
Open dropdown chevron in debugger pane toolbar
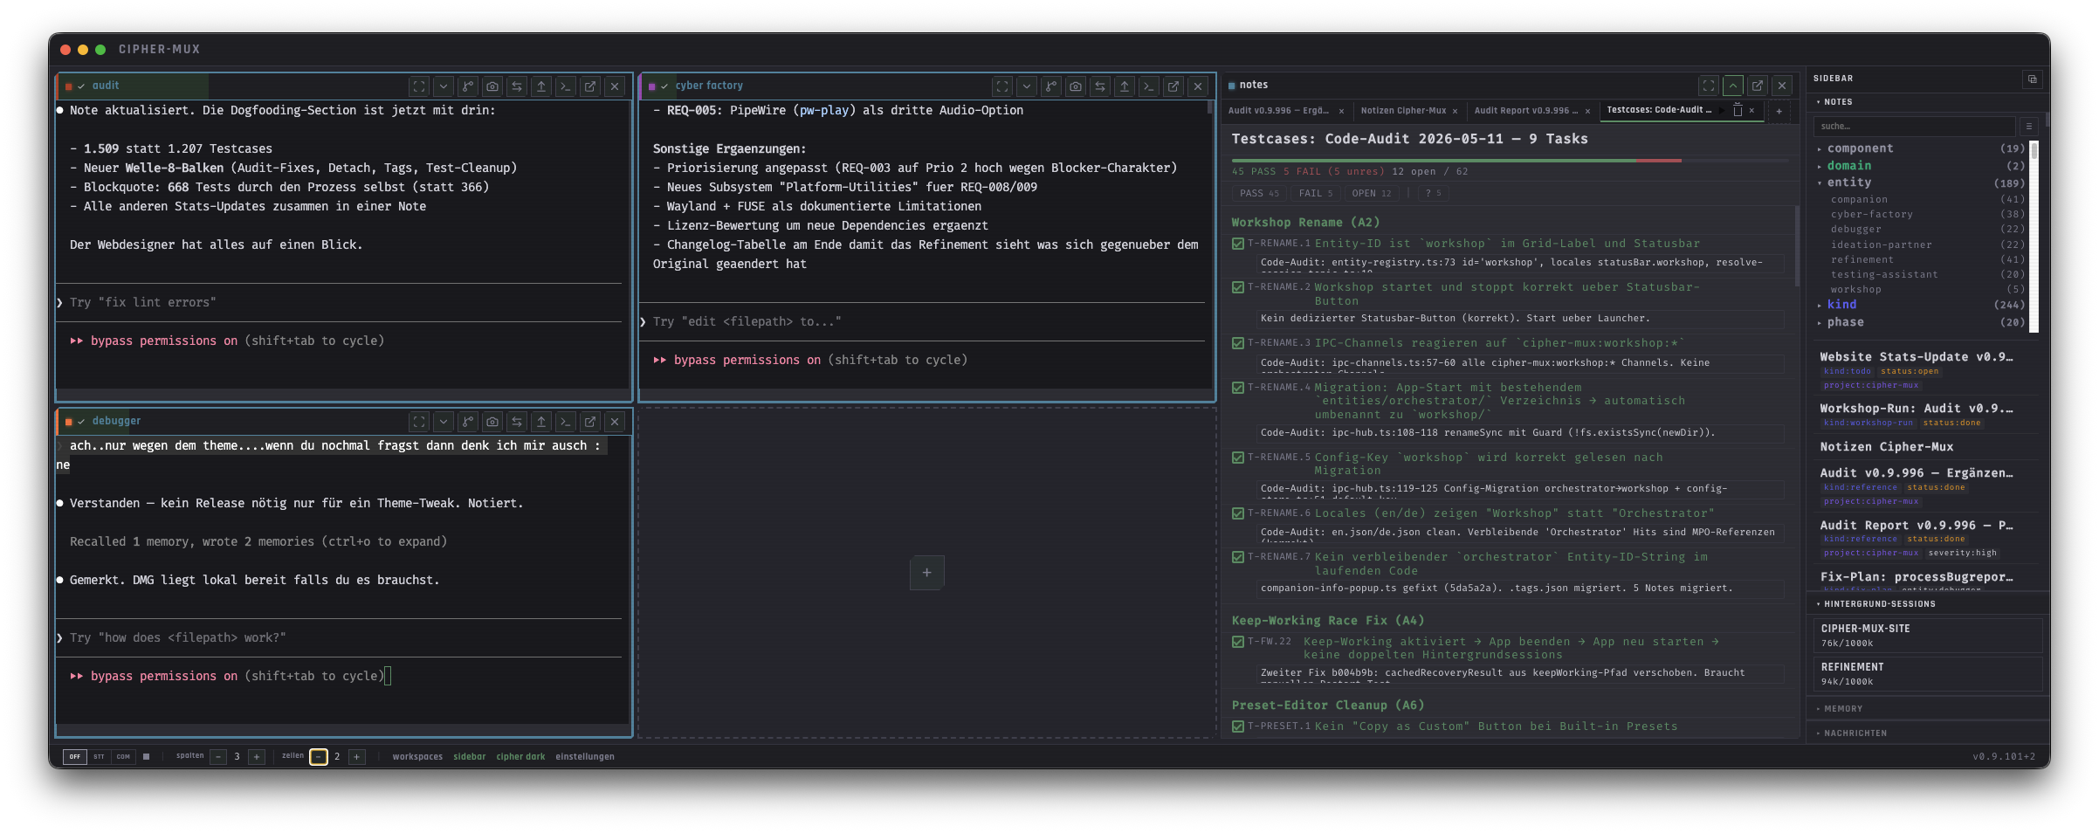(444, 422)
